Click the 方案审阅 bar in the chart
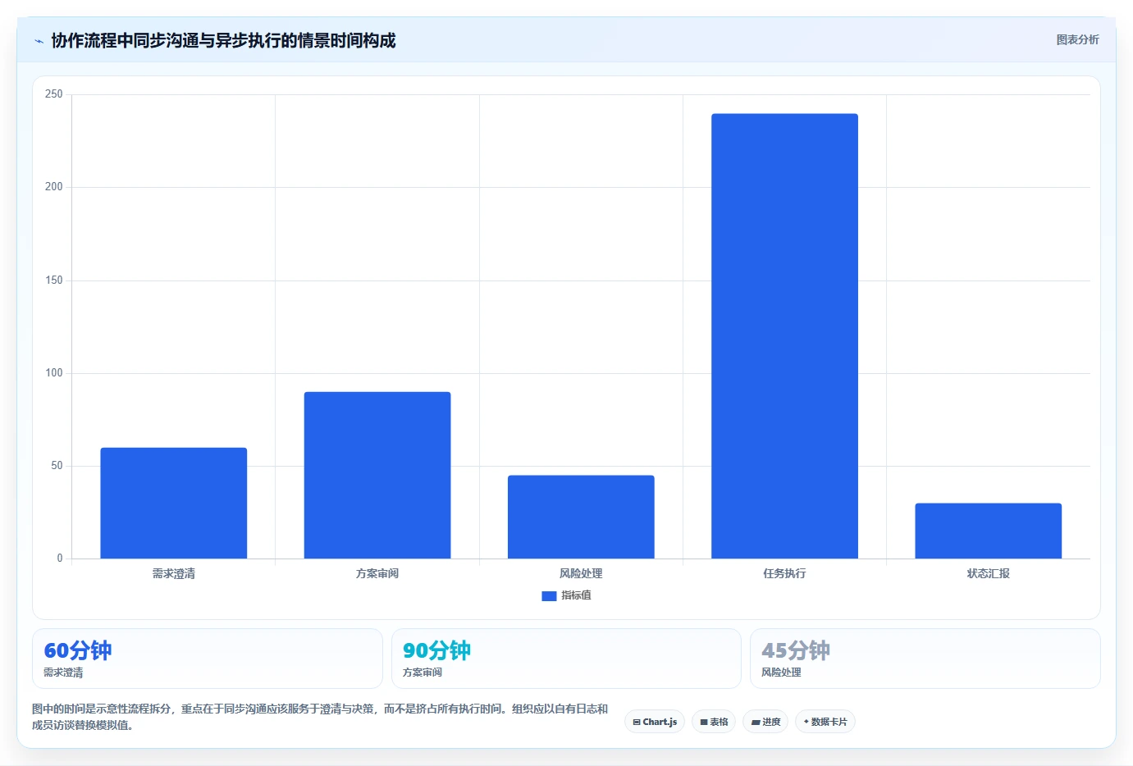Screen dimensions: 1133x766 click(377, 475)
